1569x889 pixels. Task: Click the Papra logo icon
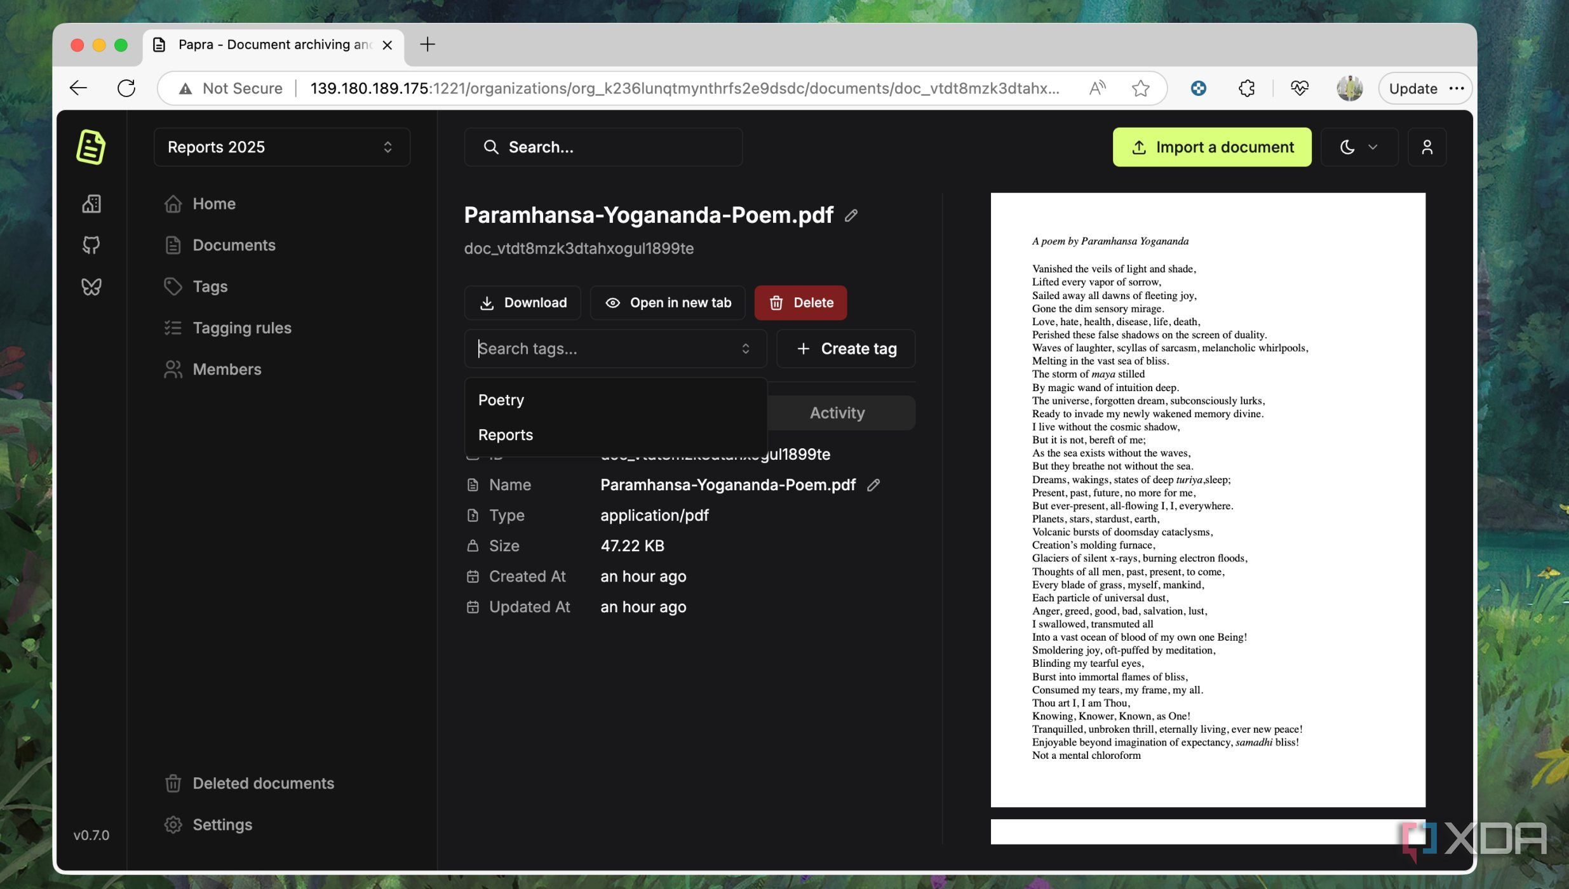(91, 147)
